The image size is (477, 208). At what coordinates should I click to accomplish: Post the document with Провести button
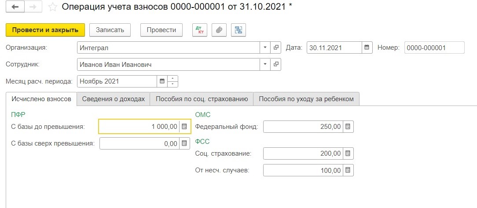161,30
